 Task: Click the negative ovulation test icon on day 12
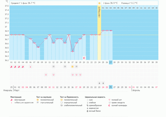click(53, 66)
